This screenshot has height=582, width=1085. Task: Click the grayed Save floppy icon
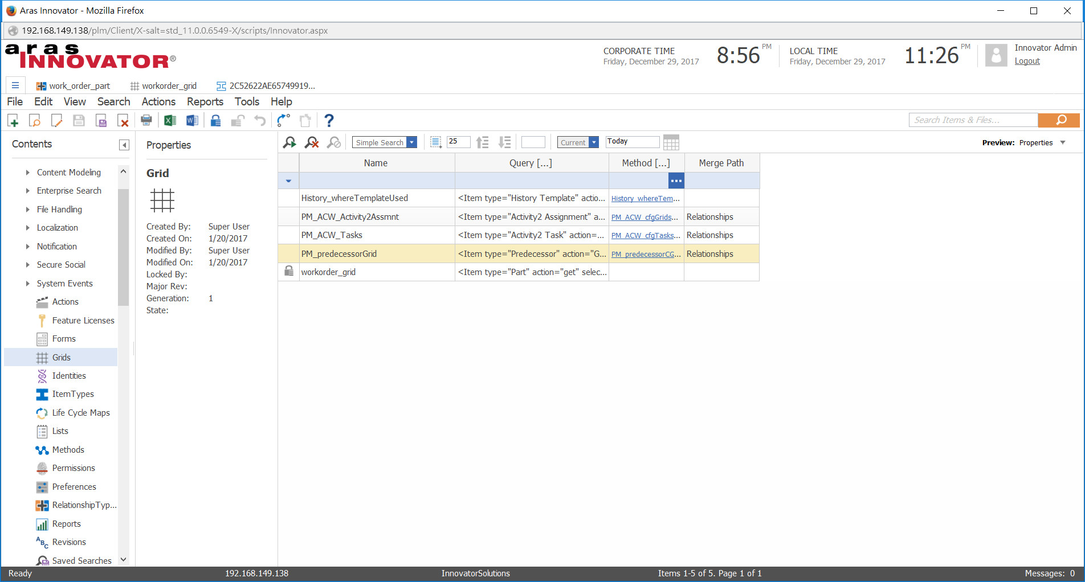point(79,120)
